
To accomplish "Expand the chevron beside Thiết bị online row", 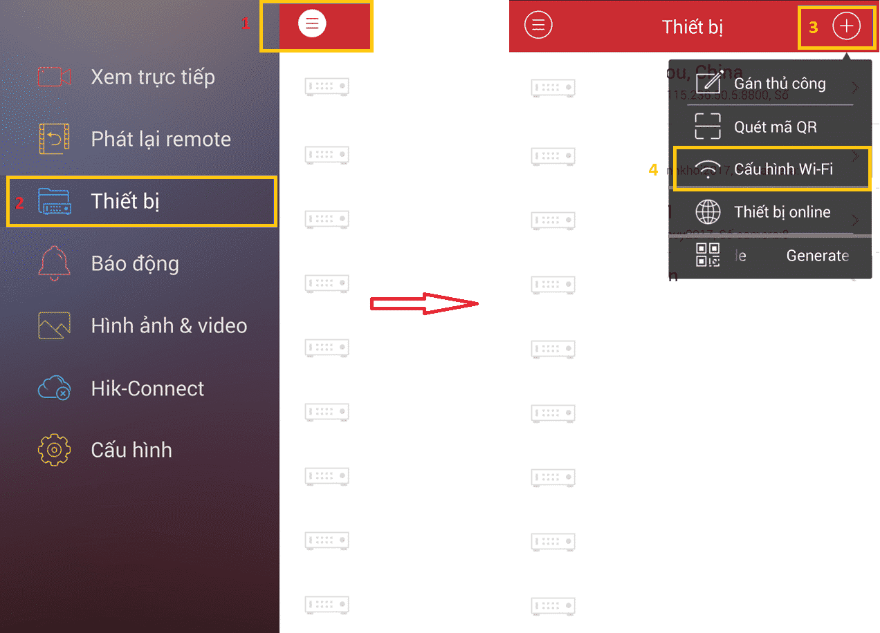I will 856,220.
